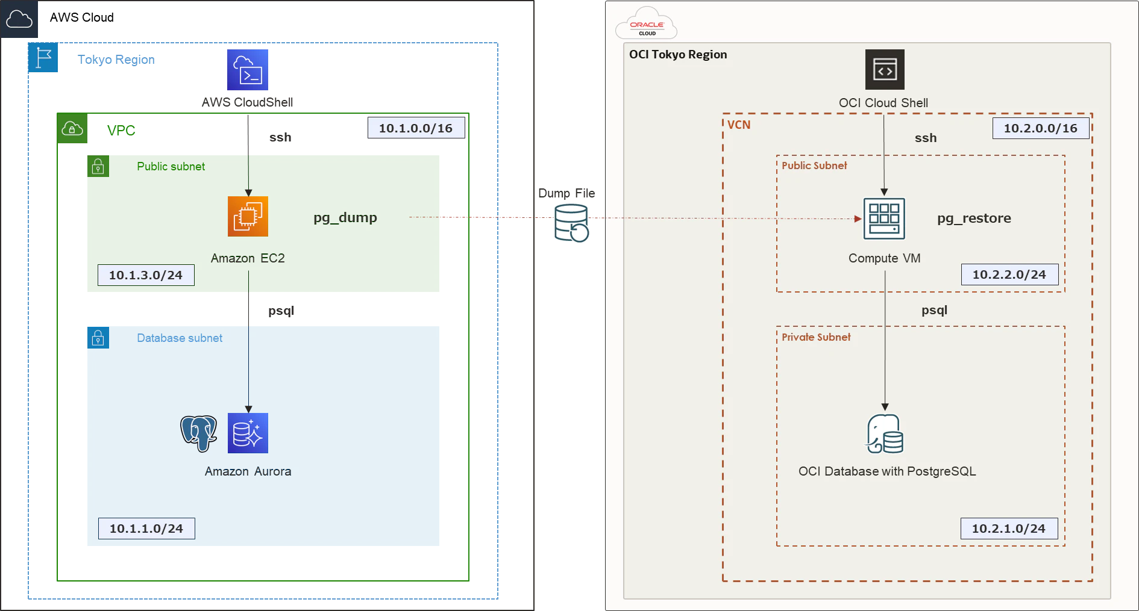This screenshot has height=611, width=1139.
Task: Click the Amazon EC2 caption
Action: click(x=248, y=258)
